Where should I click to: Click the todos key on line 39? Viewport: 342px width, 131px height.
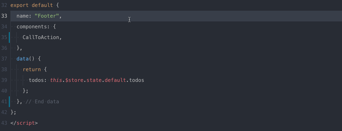click(36, 80)
